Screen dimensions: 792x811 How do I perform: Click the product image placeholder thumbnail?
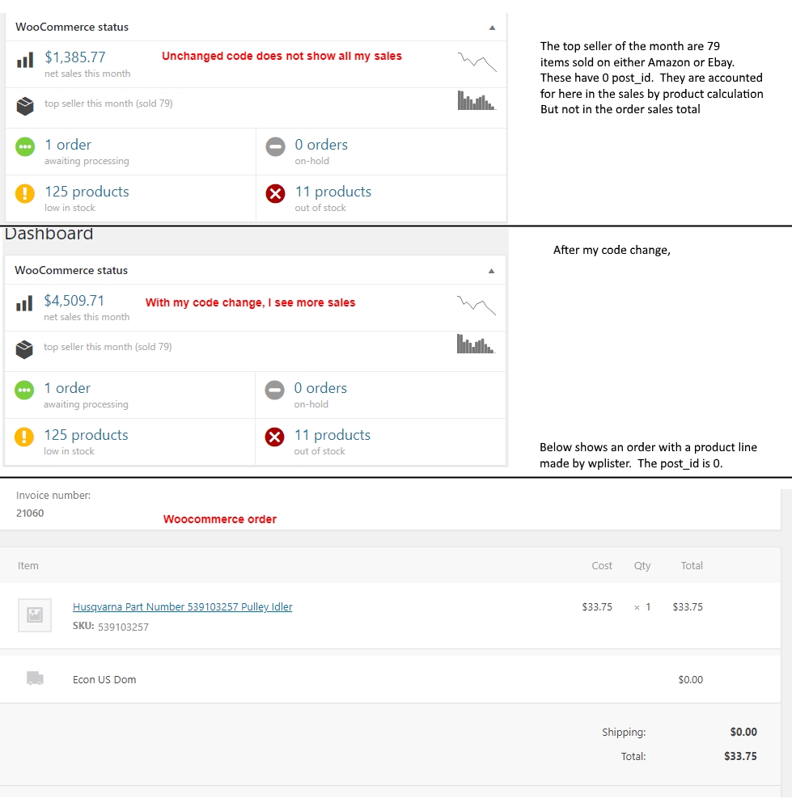click(34, 615)
